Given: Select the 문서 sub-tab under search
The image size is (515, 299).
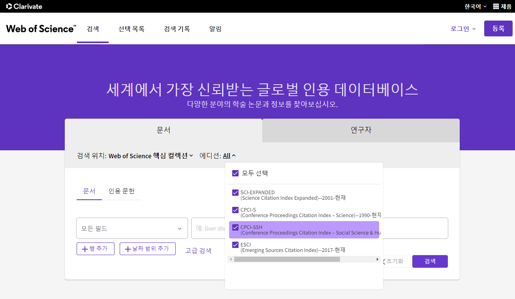Looking at the screenshot, I should click(x=89, y=191).
